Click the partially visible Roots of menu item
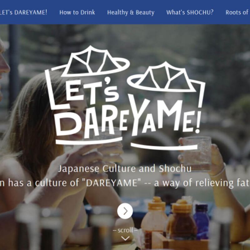Screen dimensions: 250x250 click(x=237, y=12)
